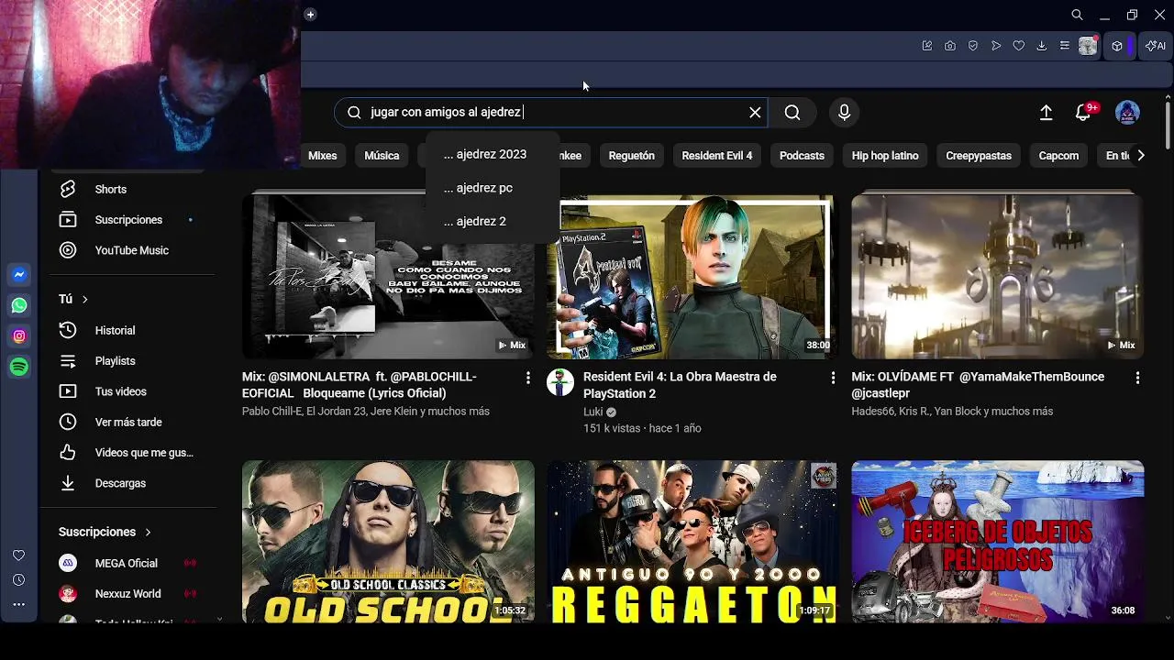The width and height of the screenshot is (1174, 660).
Task: Open Messenger in the Opera sidebar
Action: click(x=19, y=275)
